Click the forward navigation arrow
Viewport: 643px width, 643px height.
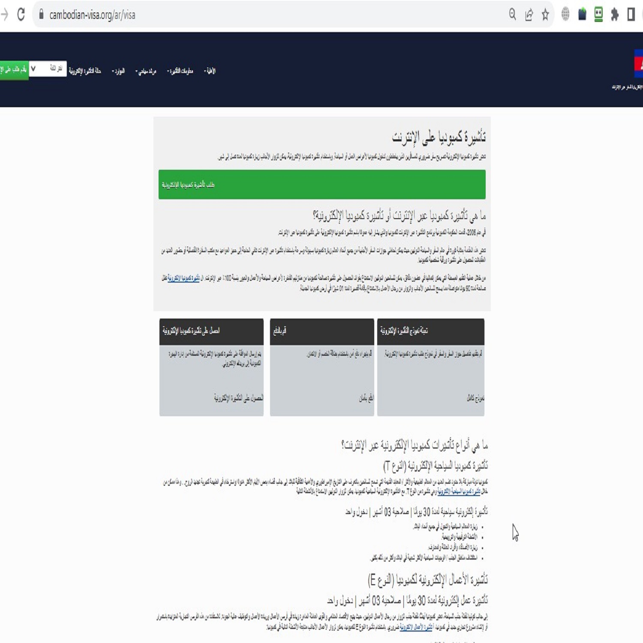click(4, 15)
